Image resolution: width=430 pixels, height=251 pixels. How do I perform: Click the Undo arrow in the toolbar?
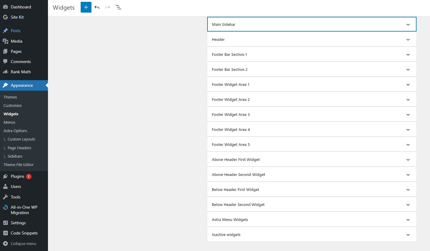(97, 7)
